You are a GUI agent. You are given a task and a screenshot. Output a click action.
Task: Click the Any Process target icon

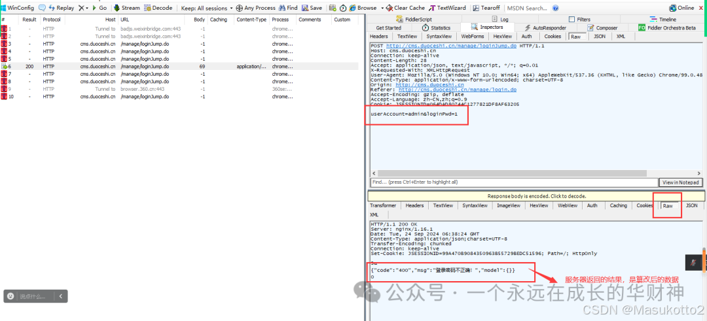(x=239, y=8)
